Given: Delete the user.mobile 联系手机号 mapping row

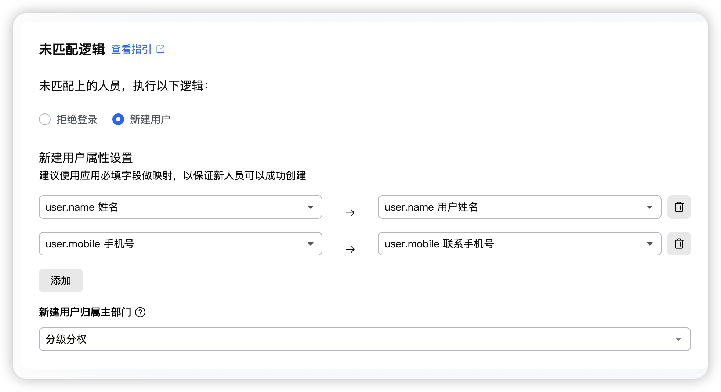Looking at the screenshot, I should pyautogui.click(x=679, y=244).
